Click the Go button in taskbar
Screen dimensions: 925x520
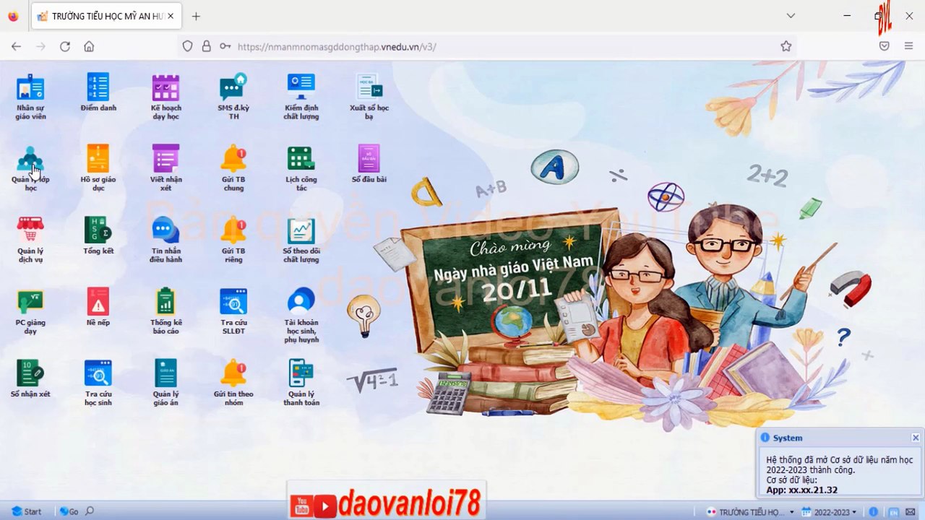(69, 511)
